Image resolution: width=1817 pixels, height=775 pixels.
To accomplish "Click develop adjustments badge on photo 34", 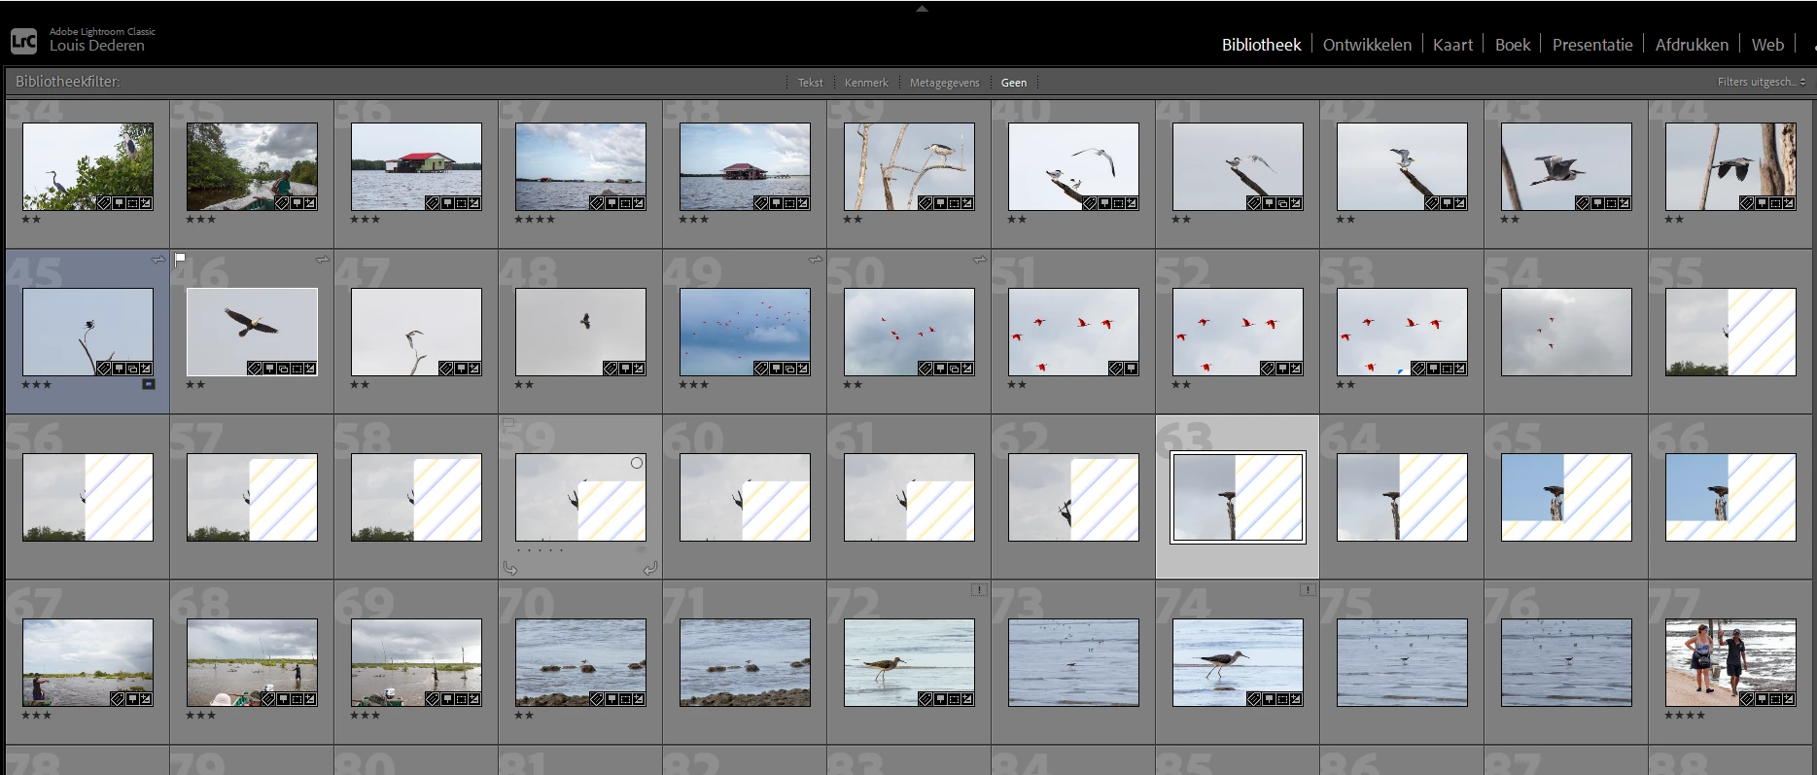I will (146, 203).
